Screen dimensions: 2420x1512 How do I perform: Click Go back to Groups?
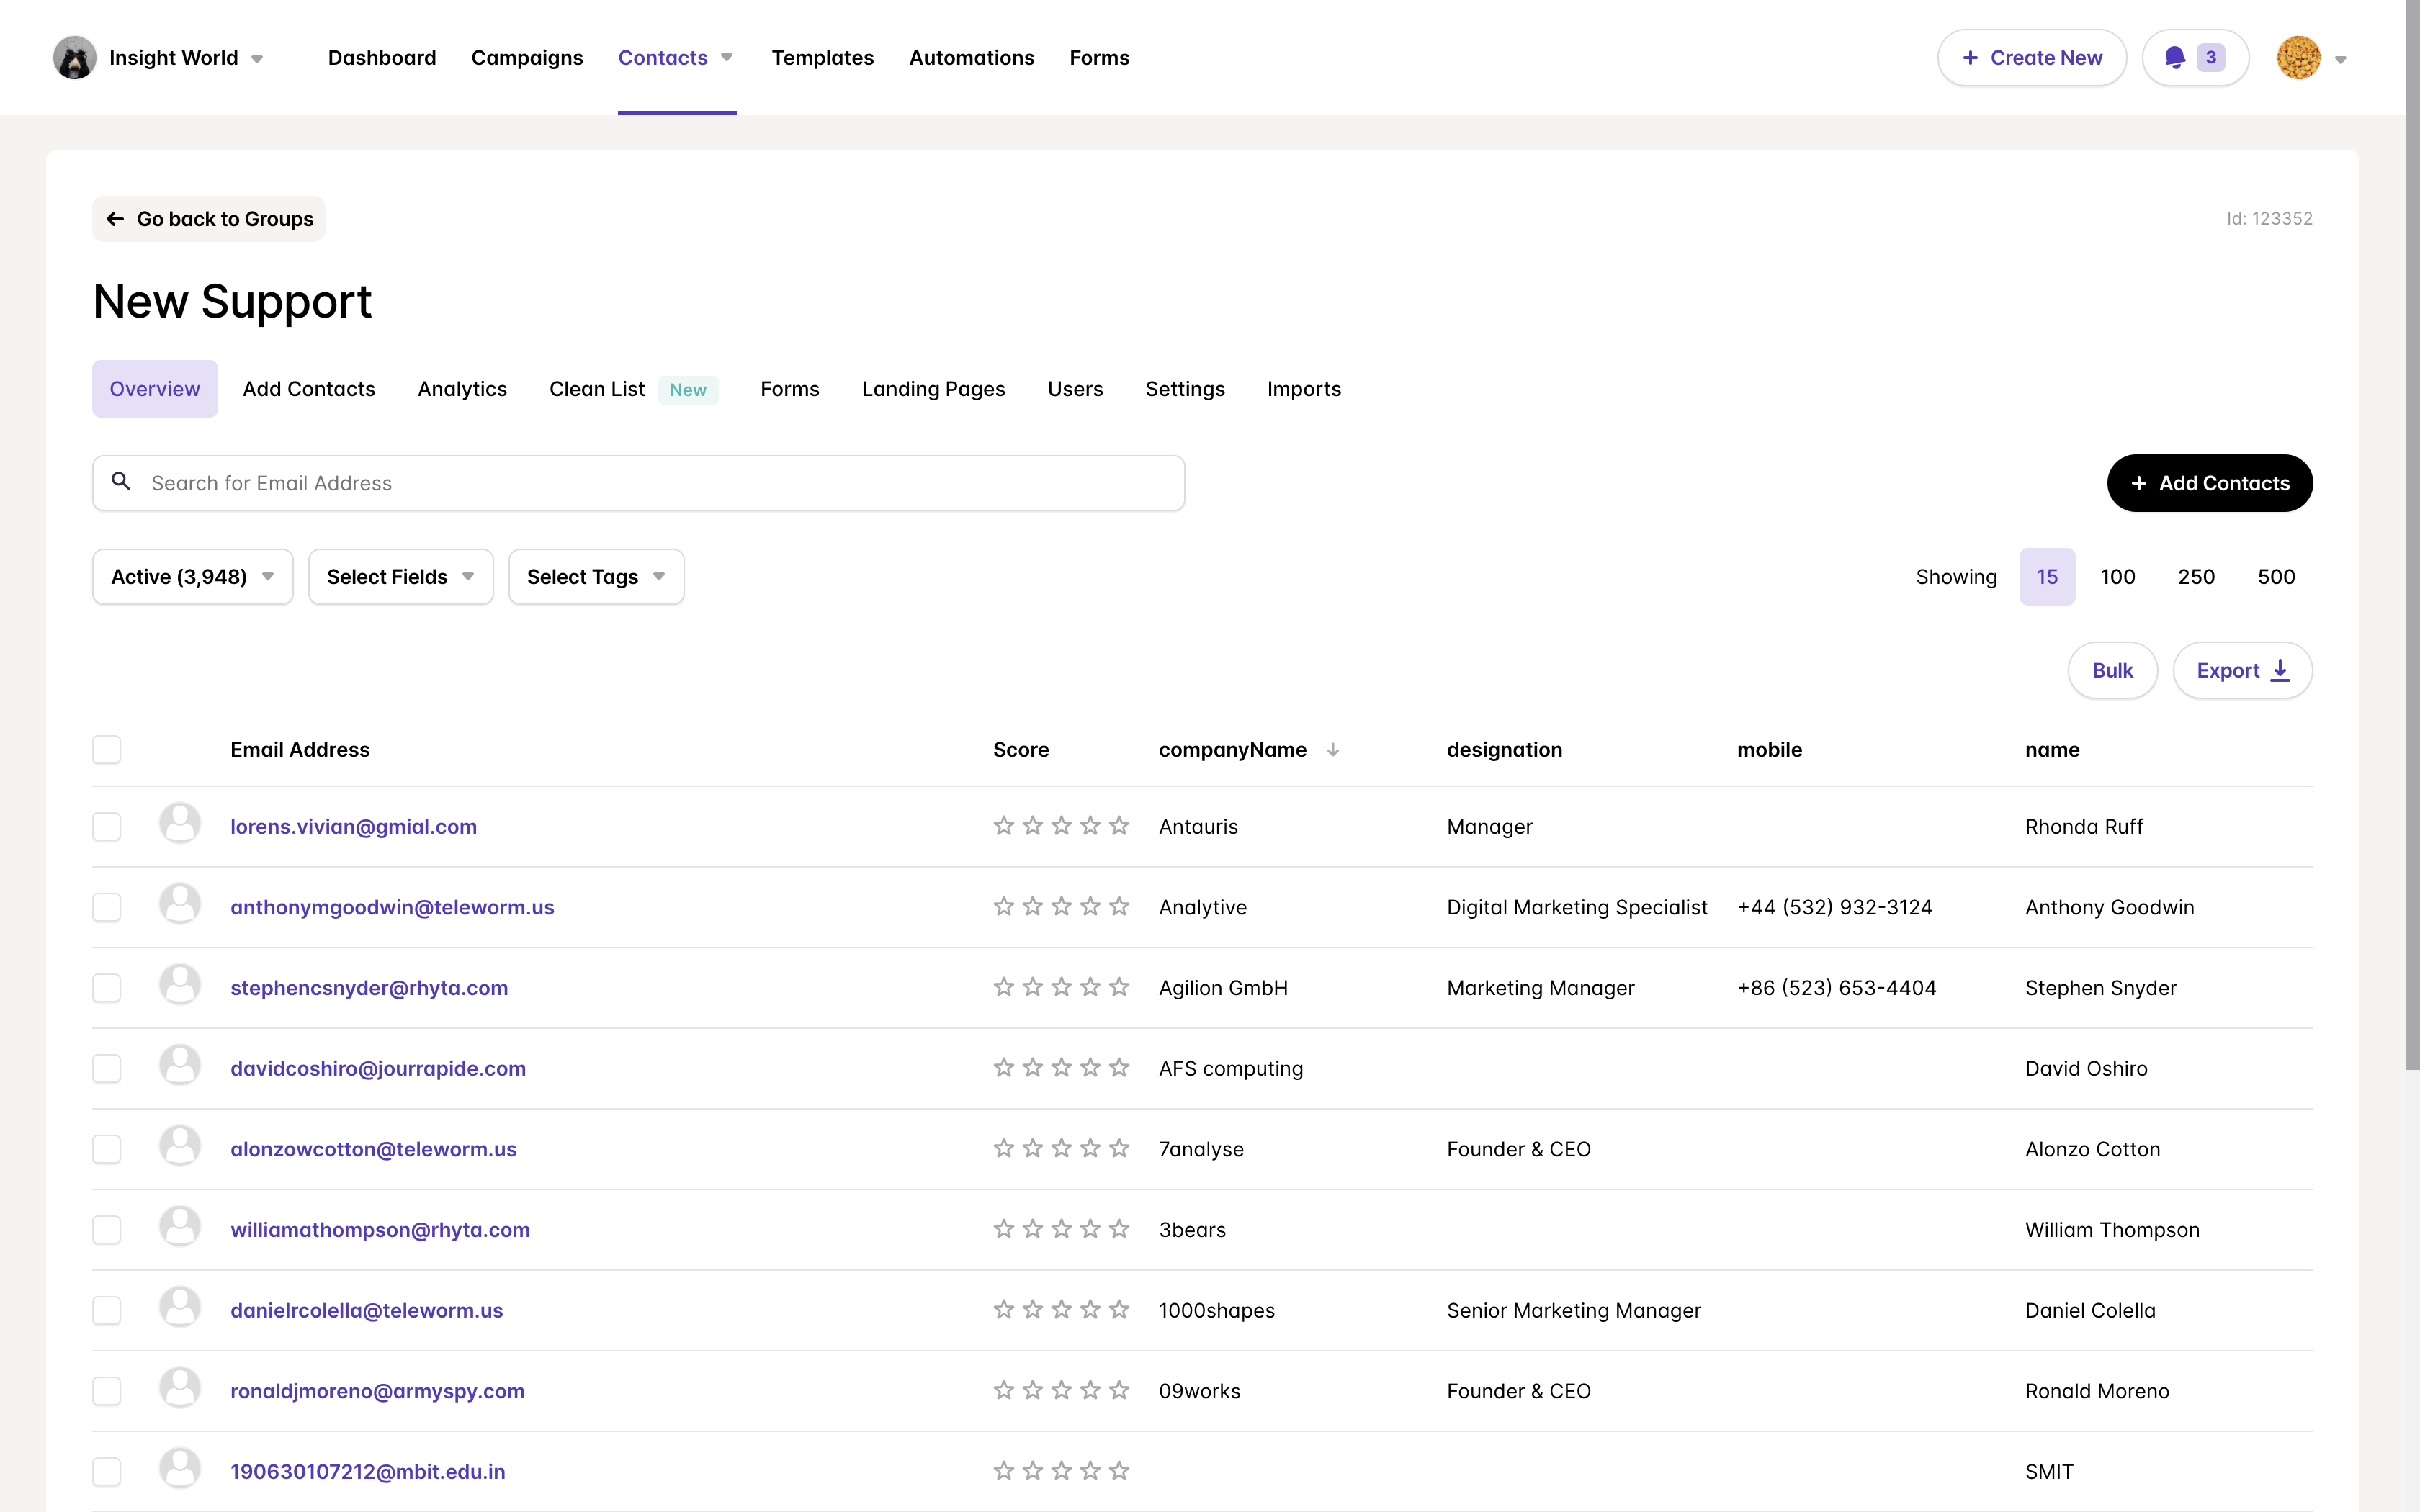click(x=209, y=219)
